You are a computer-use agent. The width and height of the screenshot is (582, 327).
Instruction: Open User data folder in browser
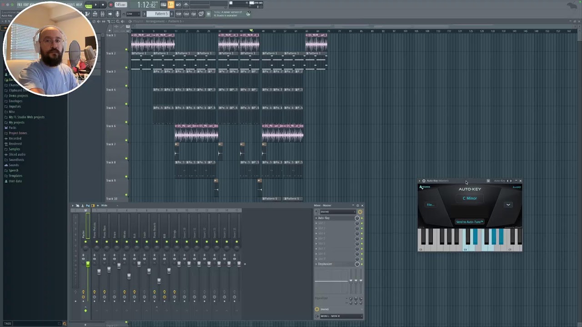tap(15, 181)
